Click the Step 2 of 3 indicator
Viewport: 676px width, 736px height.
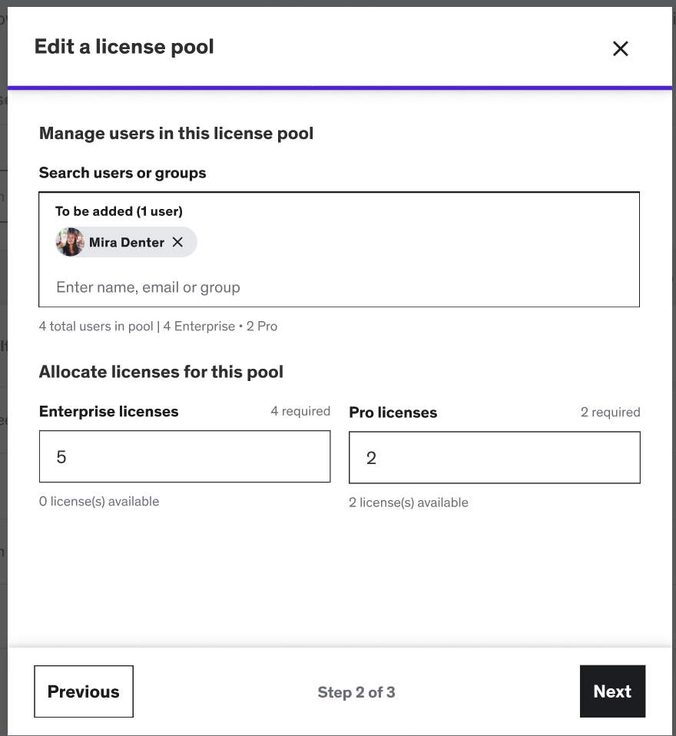356,692
